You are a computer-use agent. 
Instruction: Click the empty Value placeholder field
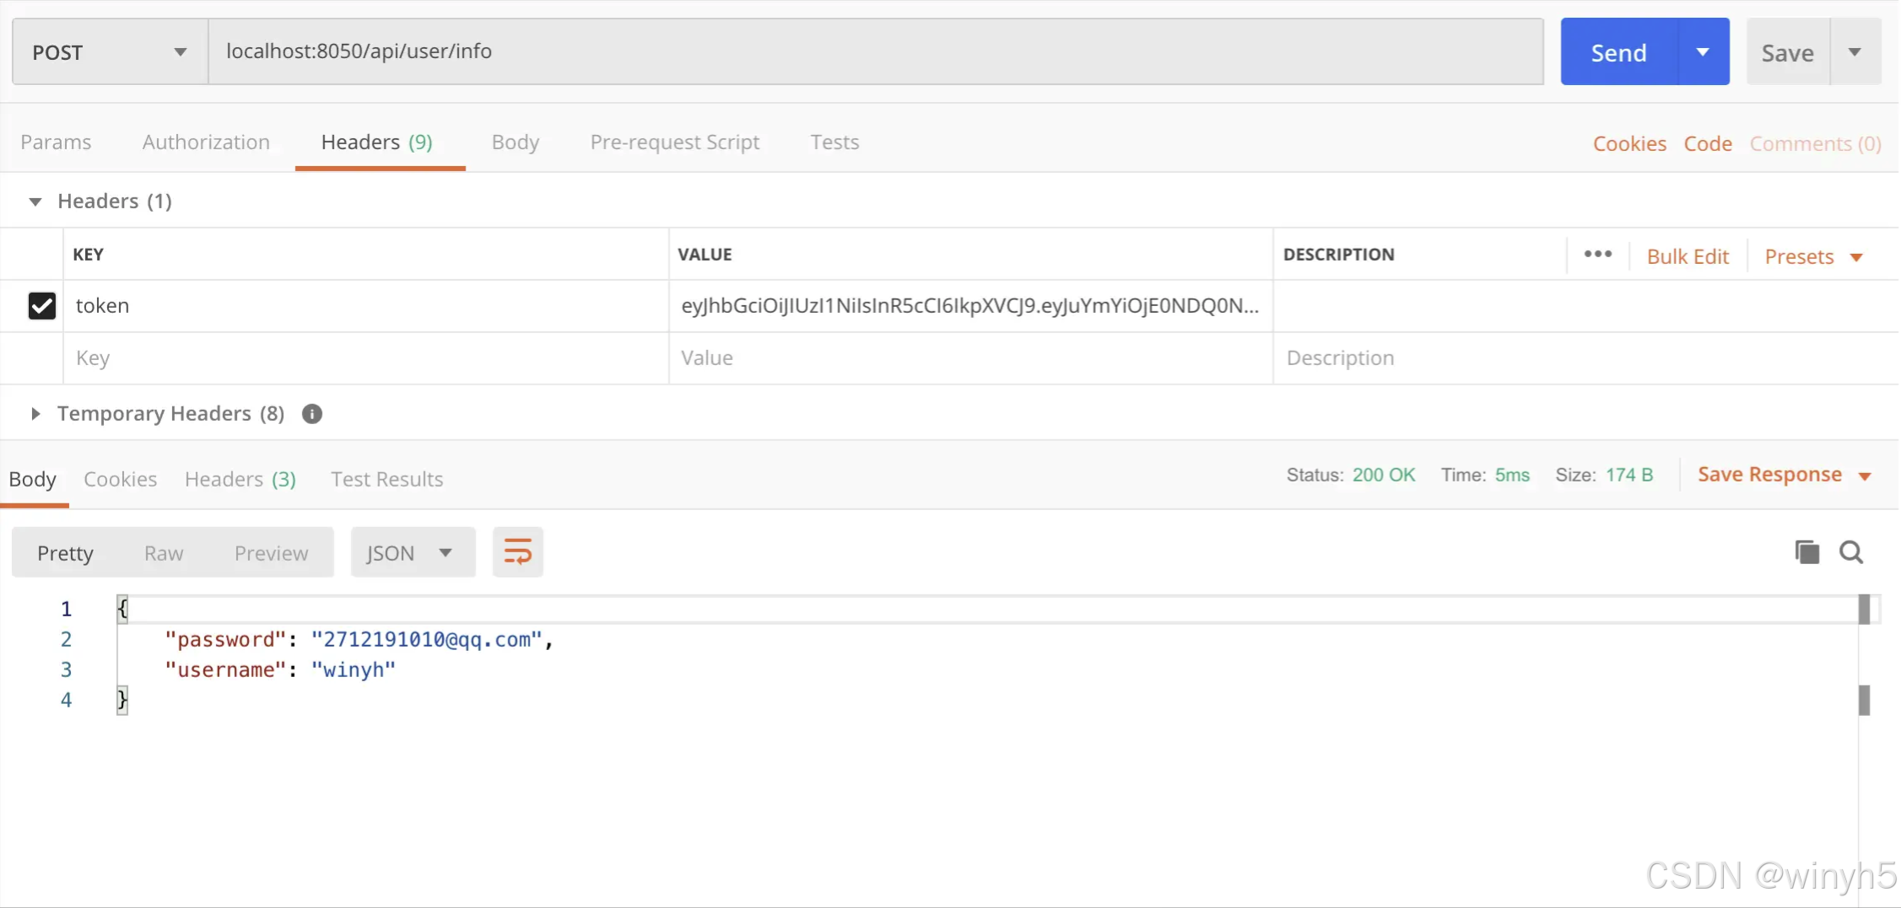[970, 357]
